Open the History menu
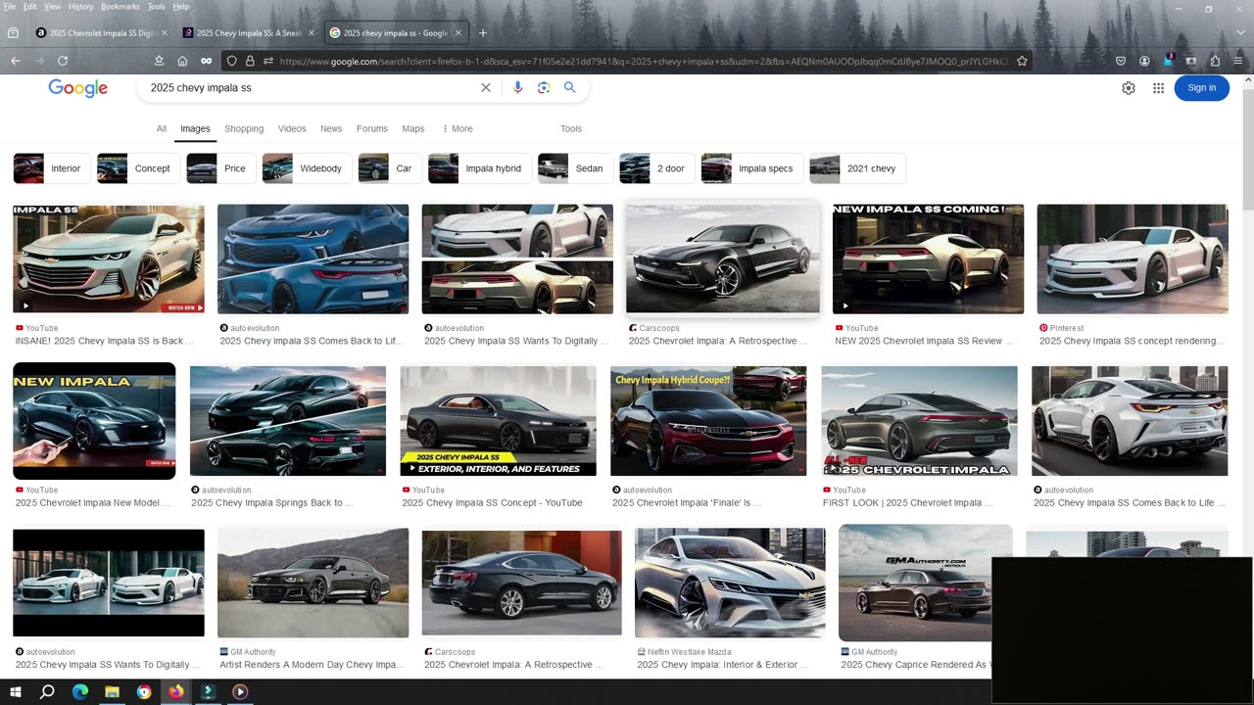The height and width of the screenshot is (705, 1254). 80,6
